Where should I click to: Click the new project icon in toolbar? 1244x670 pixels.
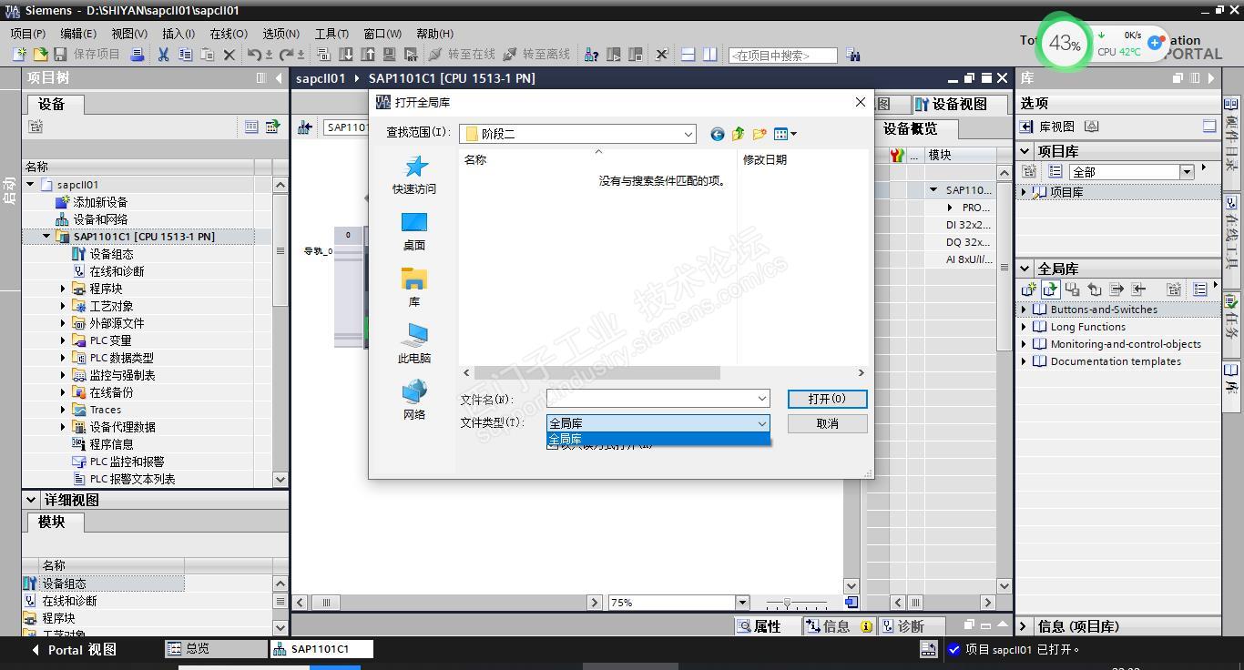(x=19, y=55)
